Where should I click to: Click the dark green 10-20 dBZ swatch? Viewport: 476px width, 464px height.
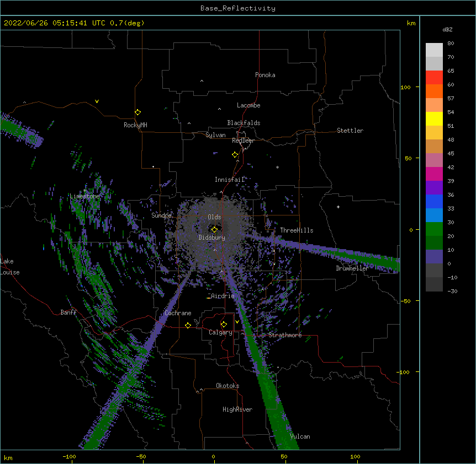[434, 243]
